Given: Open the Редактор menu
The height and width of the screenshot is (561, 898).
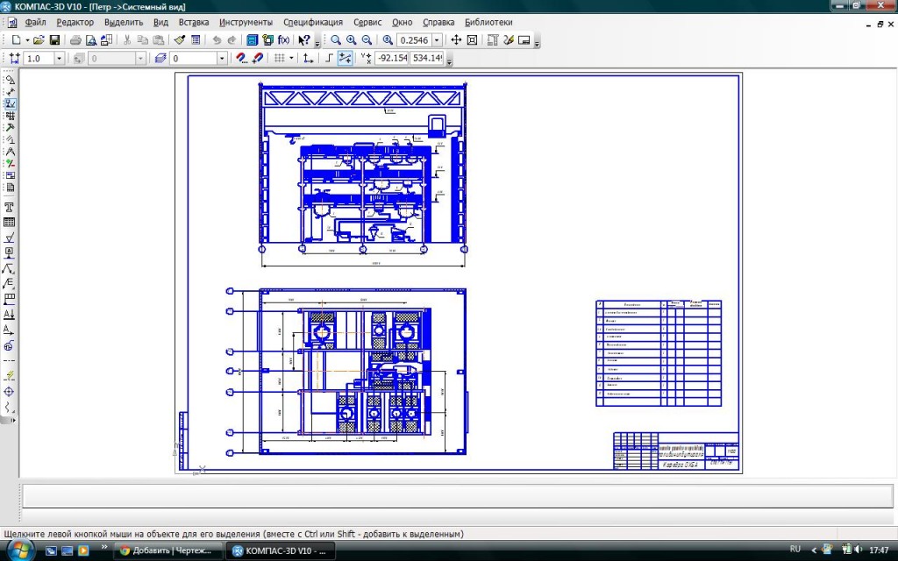Looking at the screenshot, I should 75,22.
